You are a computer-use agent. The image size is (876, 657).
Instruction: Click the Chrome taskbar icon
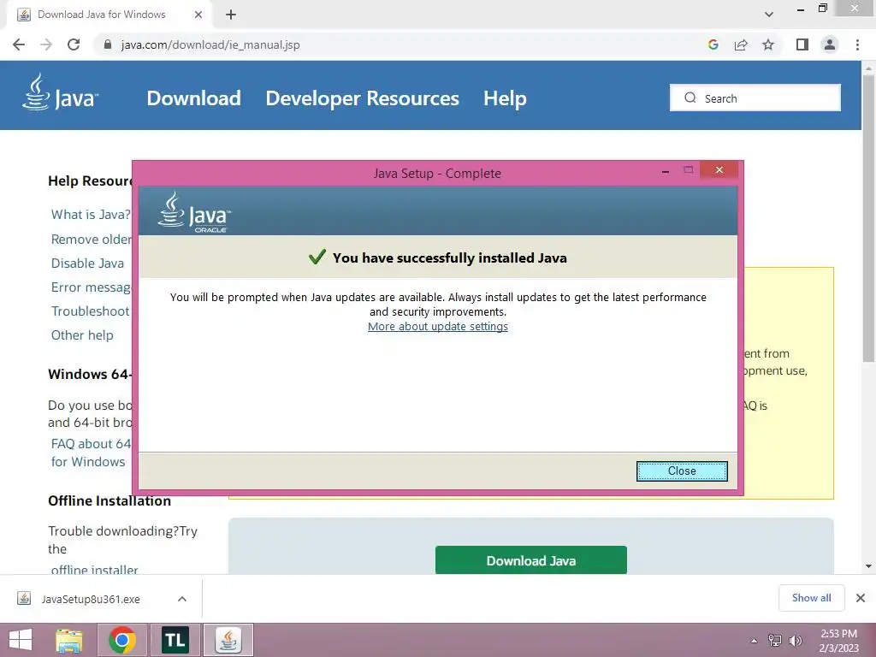[122, 640]
